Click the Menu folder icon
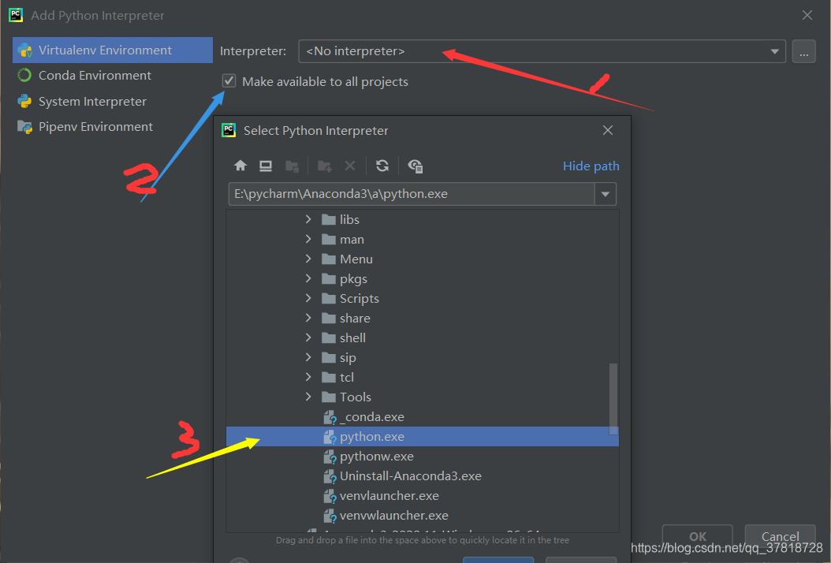The image size is (831, 563). point(329,259)
